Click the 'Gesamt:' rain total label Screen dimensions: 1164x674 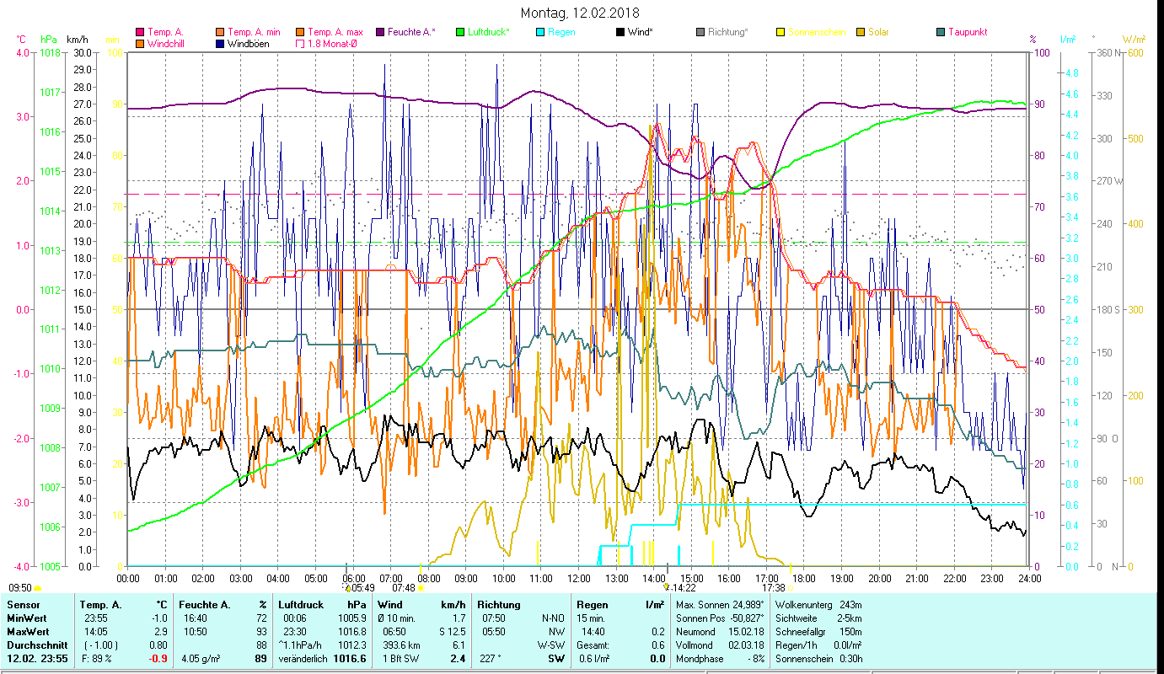(593, 645)
